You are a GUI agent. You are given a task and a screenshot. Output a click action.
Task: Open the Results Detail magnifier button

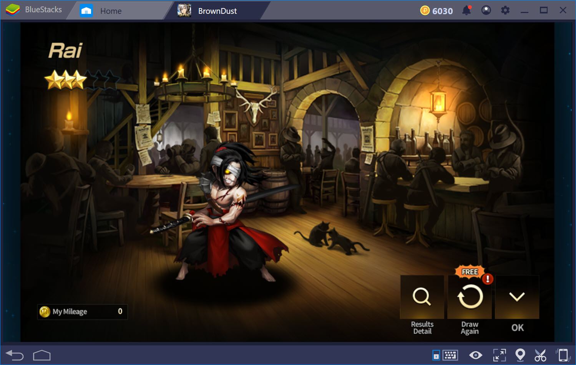point(422,297)
